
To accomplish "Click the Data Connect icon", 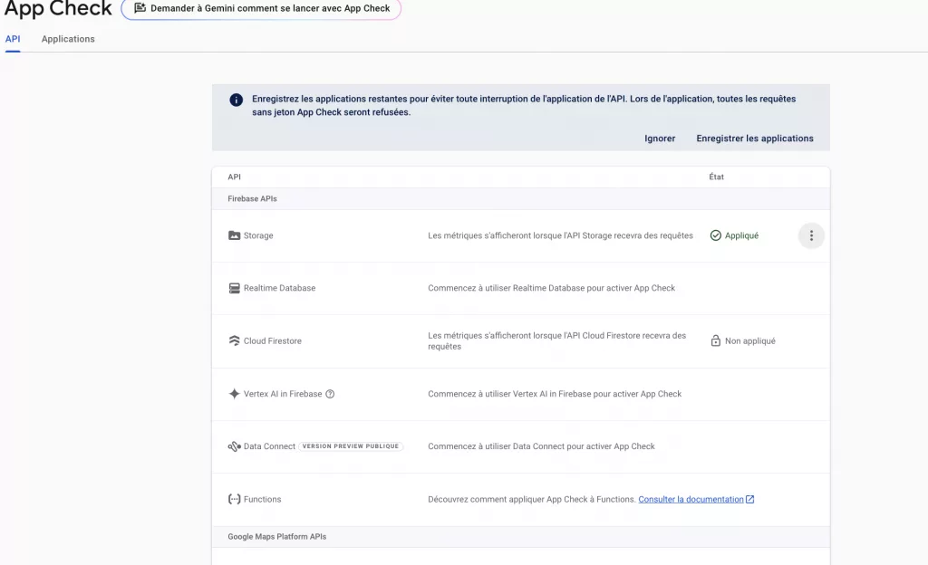I will [x=235, y=446].
